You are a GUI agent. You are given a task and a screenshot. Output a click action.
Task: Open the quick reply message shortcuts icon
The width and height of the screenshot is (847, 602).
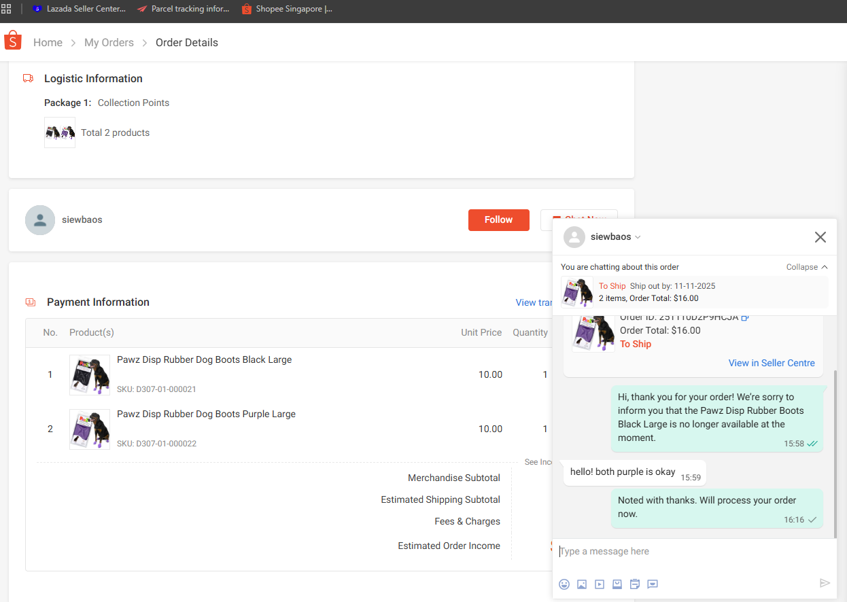(653, 584)
